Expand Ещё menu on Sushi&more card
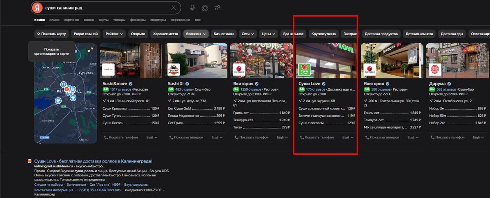 coord(152,138)
